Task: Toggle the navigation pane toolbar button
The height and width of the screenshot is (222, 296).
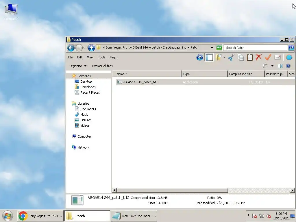Action: 209,58
